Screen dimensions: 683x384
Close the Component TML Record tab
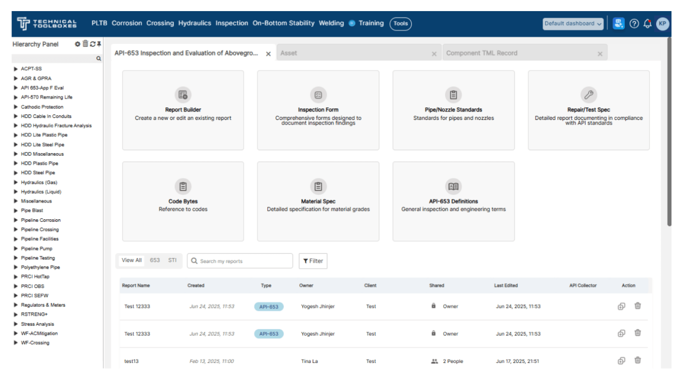click(600, 54)
